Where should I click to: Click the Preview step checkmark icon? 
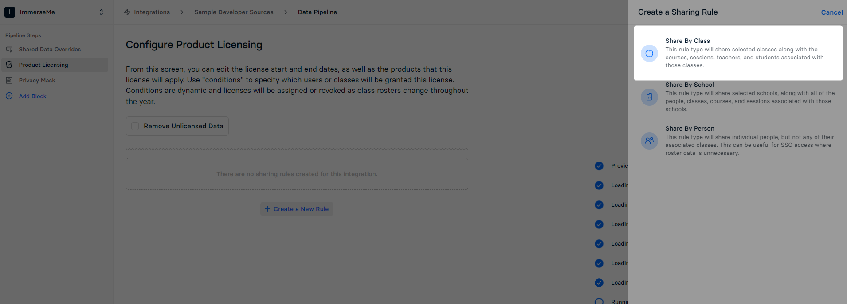click(599, 166)
